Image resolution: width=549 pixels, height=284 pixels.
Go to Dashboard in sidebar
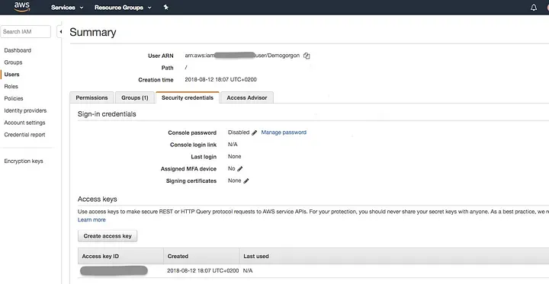18,50
